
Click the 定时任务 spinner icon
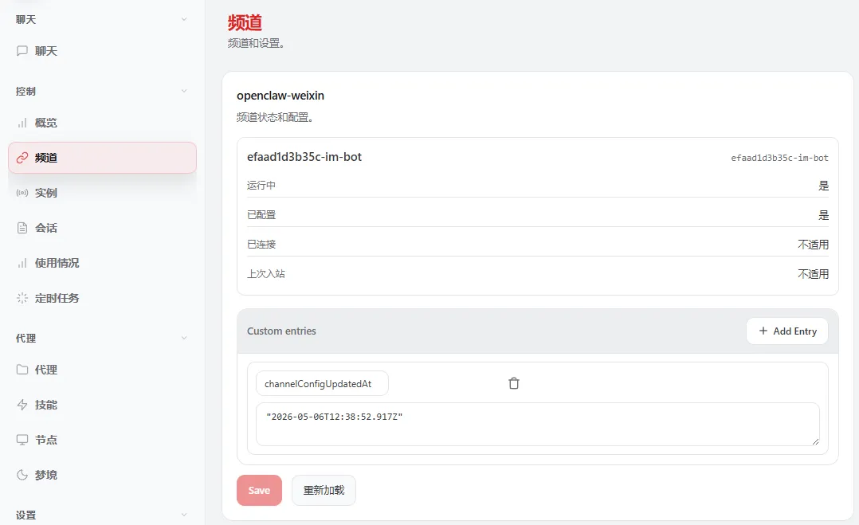pos(22,298)
